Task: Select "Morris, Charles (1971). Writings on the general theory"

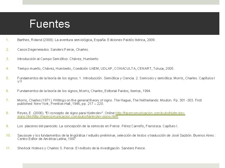Action: coord(109,102)
